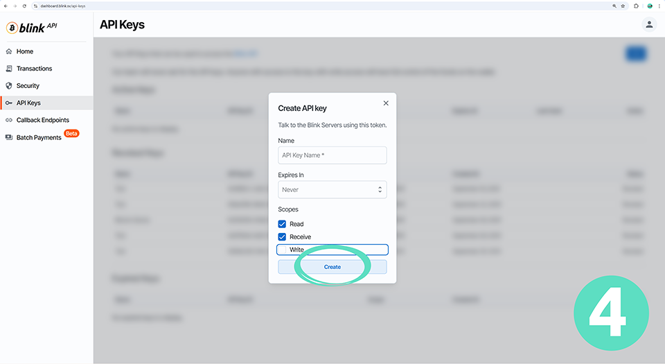Open the Expires In dropdown
The width and height of the screenshot is (665, 364).
[x=332, y=189]
